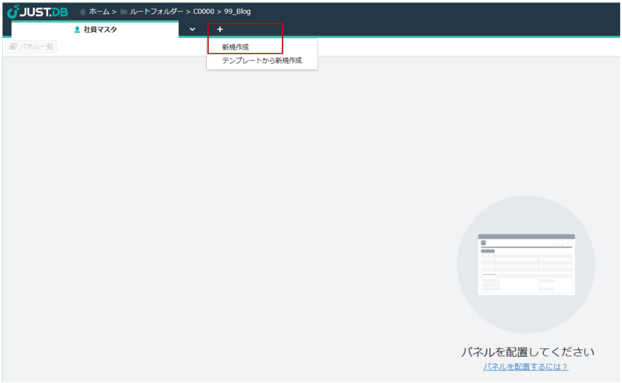Viewport: 622px width, 383px height.
Task: Click the パネルを配置してください message text
Action: (527, 352)
